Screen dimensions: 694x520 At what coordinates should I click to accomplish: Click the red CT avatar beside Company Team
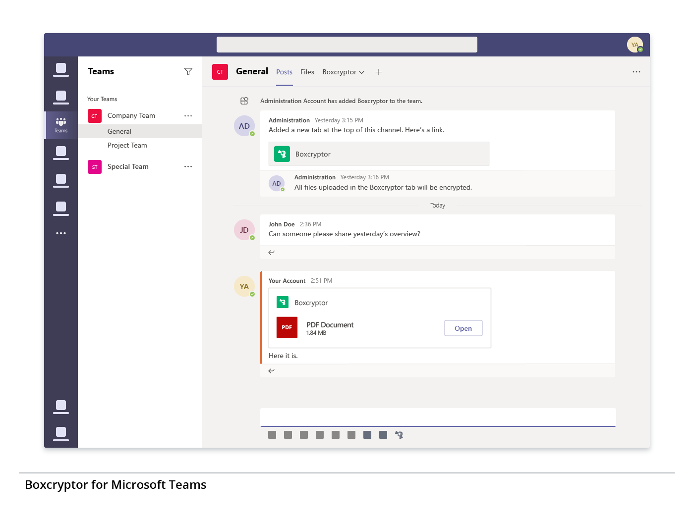95,116
